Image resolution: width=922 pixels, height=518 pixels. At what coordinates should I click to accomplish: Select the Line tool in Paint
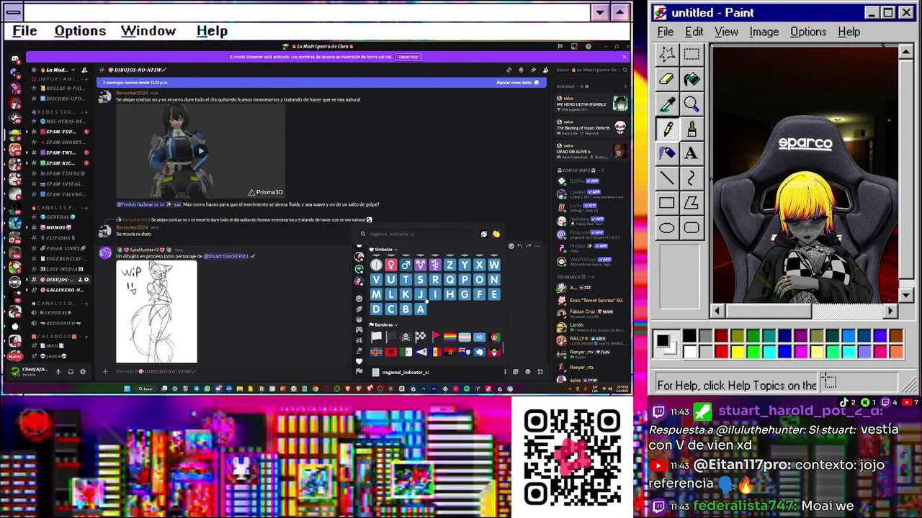point(667,178)
